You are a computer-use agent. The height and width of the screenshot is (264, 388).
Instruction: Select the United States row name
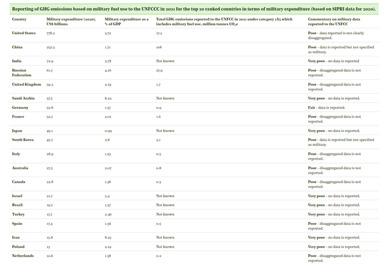coord(24,33)
